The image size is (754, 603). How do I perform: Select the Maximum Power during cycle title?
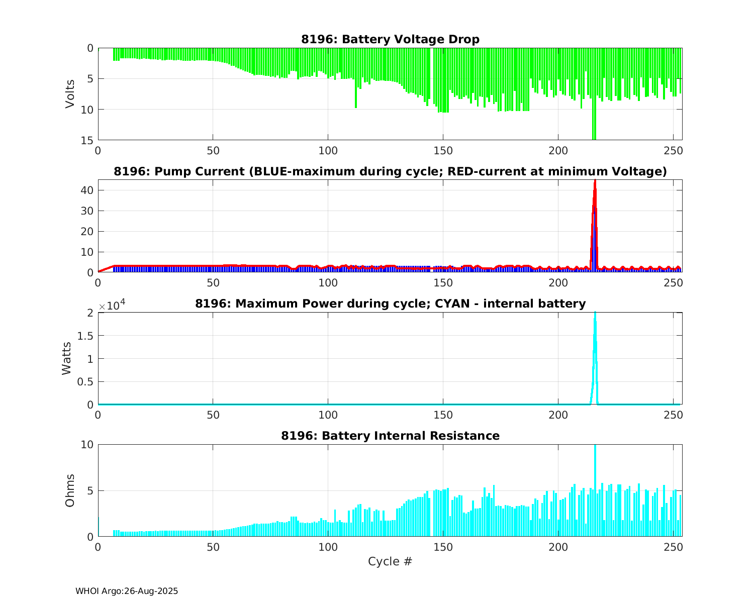pos(390,304)
